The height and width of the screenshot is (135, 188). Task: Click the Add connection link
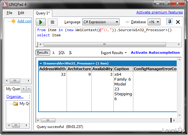pos(24,21)
